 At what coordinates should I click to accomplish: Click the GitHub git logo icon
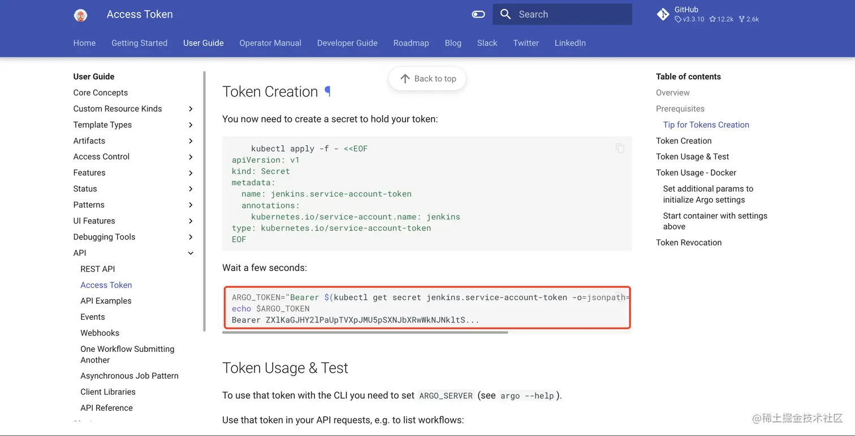pyautogui.click(x=663, y=15)
